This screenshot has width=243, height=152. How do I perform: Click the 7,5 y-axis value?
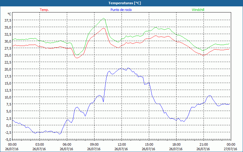click(9, 104)
